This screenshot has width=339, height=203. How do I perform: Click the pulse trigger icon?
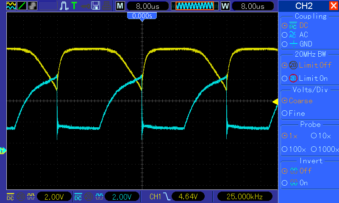pyautogui.click(x=64, y=6)
